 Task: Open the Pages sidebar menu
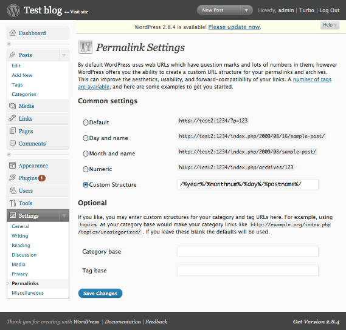click(x=26, y=131)
